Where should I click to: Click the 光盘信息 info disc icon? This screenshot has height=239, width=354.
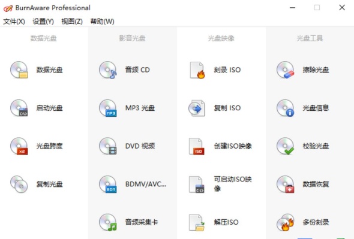(286, 108)
